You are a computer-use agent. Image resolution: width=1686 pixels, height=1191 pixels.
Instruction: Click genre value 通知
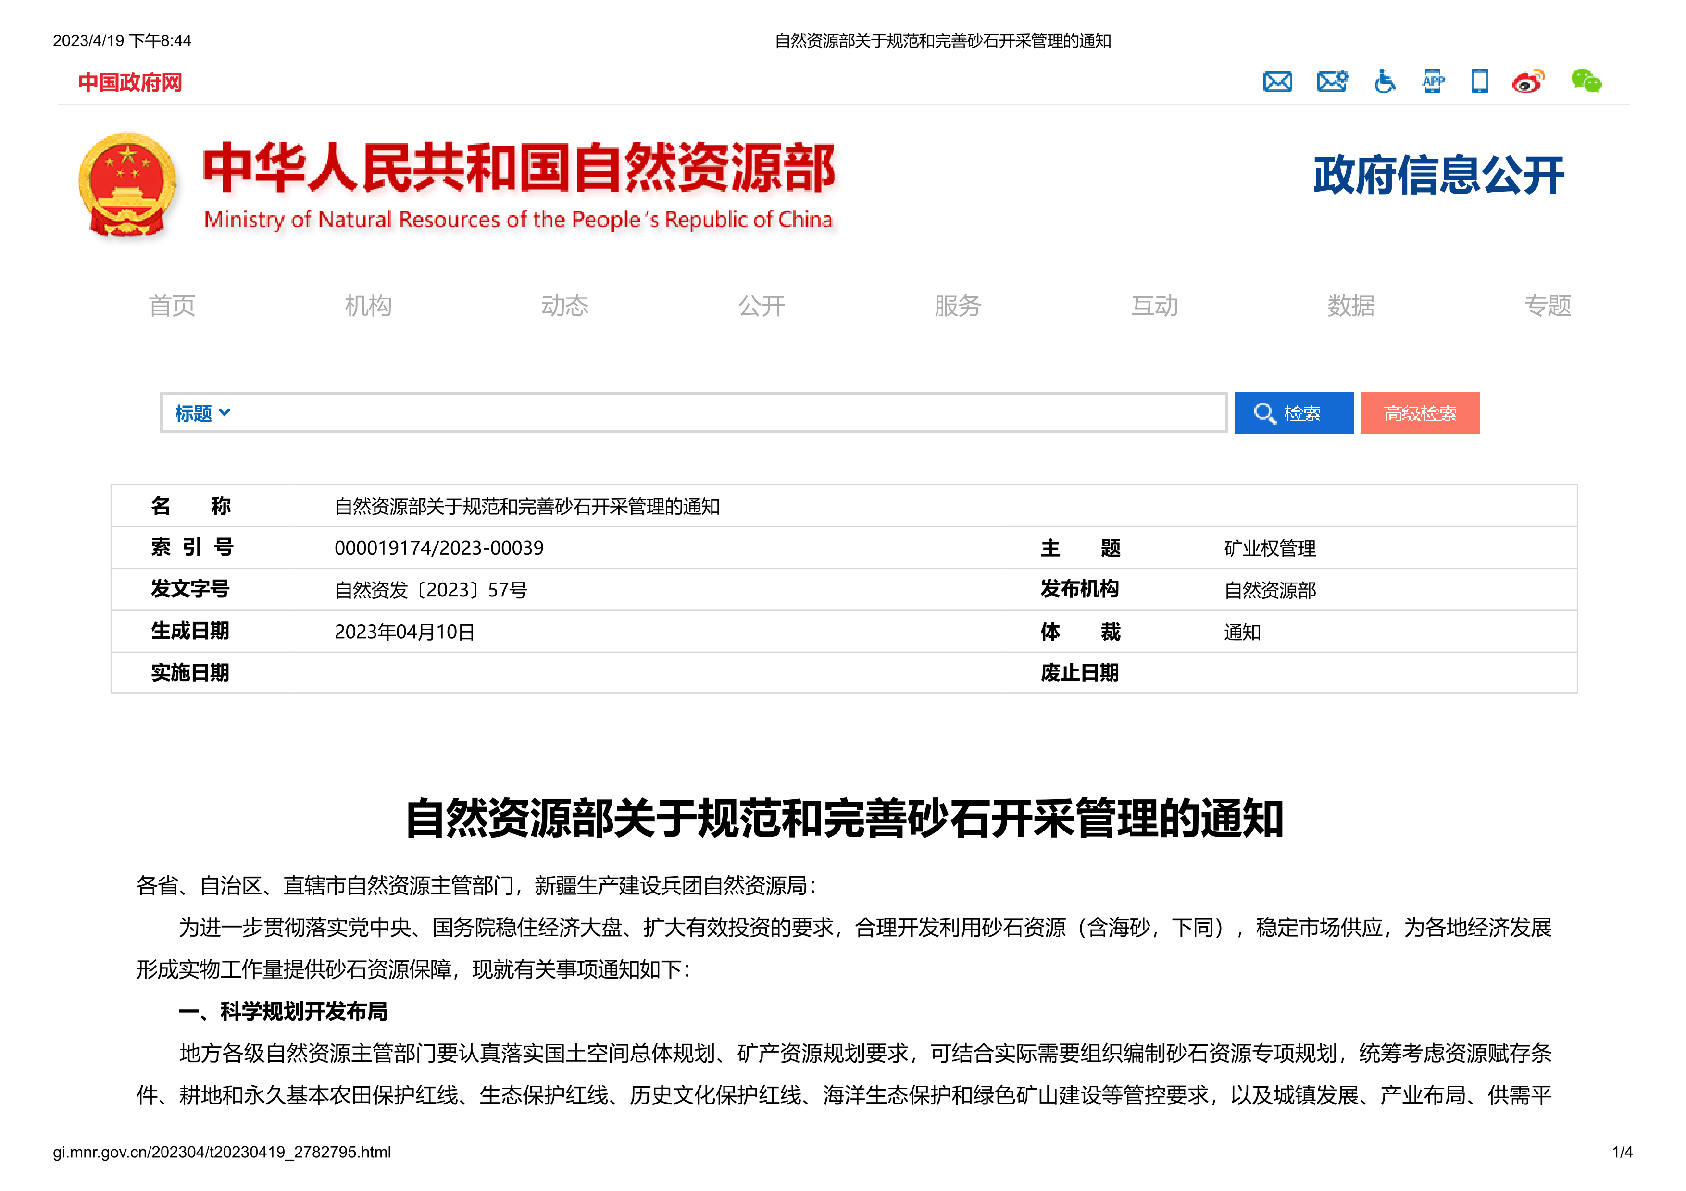[x=1242, y=632]
